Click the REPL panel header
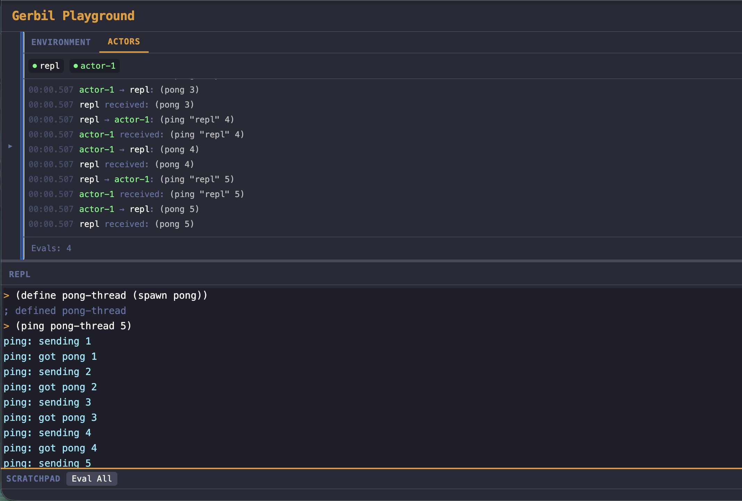This screenshot has width=742, height=501. [x=20, y=274]
